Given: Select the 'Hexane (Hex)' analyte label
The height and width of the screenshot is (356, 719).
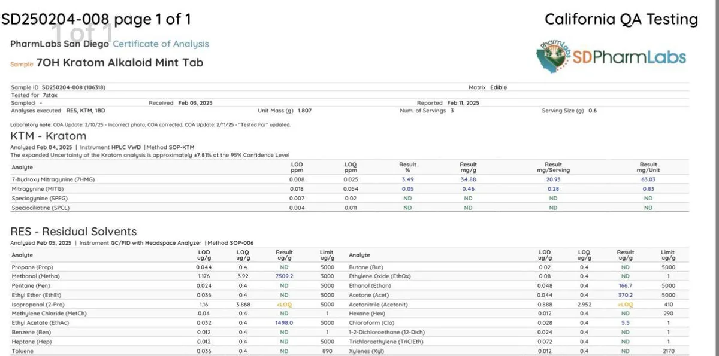Looking at the screenshot, I should click(x=366, y=314).
